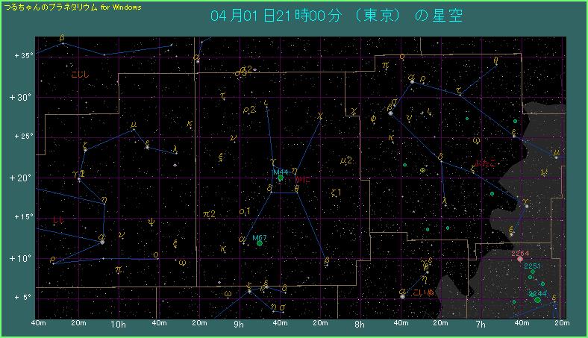Click the かに constellation name
The width and height of the screenshot is (588, 338).
tap(302, 180)
